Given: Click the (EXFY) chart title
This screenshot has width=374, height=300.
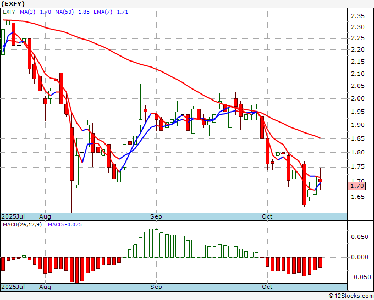Looking at the screenshot, I should (13, 4).
